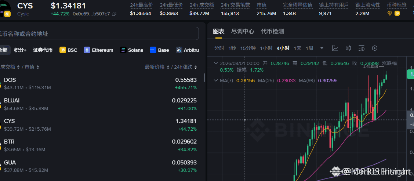Screen dimensions: 414x181
Task: Sort list by 24h涨跌 arrows
Action: 195,67
